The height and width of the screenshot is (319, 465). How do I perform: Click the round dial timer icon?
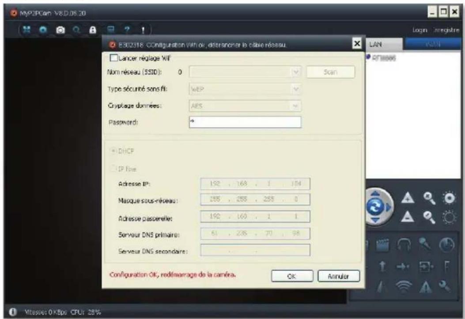pyautogui.click(x=446, y=245)
